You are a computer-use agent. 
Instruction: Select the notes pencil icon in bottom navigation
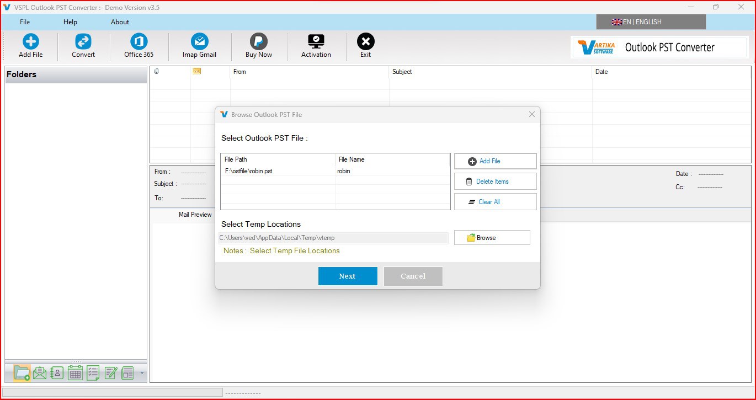click(110, 373)
